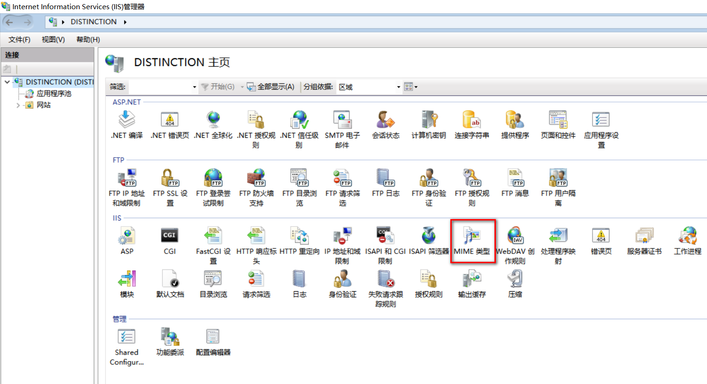Open FastCGI 设置 feature

tap(213, 245)
